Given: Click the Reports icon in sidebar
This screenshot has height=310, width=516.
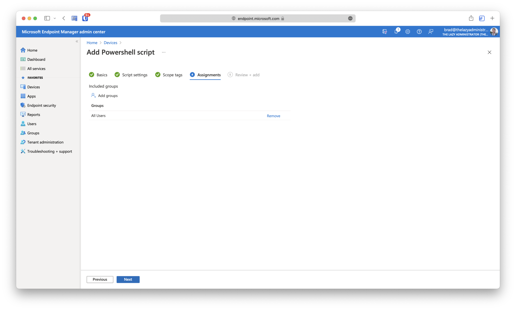Looking at the screenshot, I should (23, 114).
